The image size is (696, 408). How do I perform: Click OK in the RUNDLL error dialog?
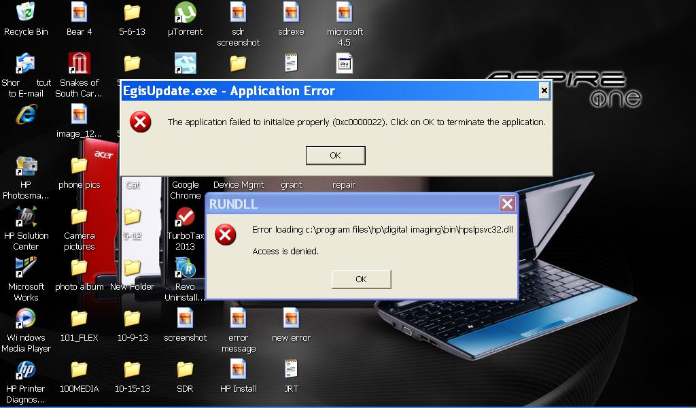point(362,279)
